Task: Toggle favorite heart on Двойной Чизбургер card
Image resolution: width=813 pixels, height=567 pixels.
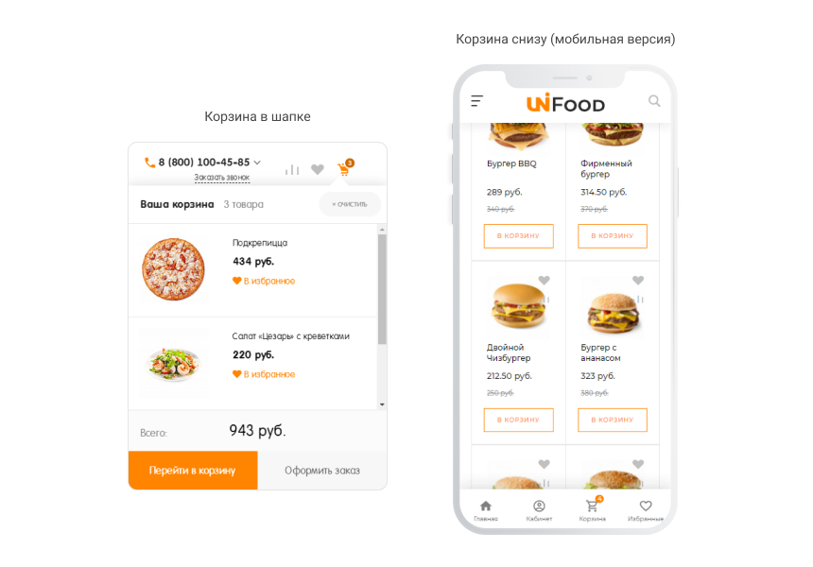Action: 544,281
